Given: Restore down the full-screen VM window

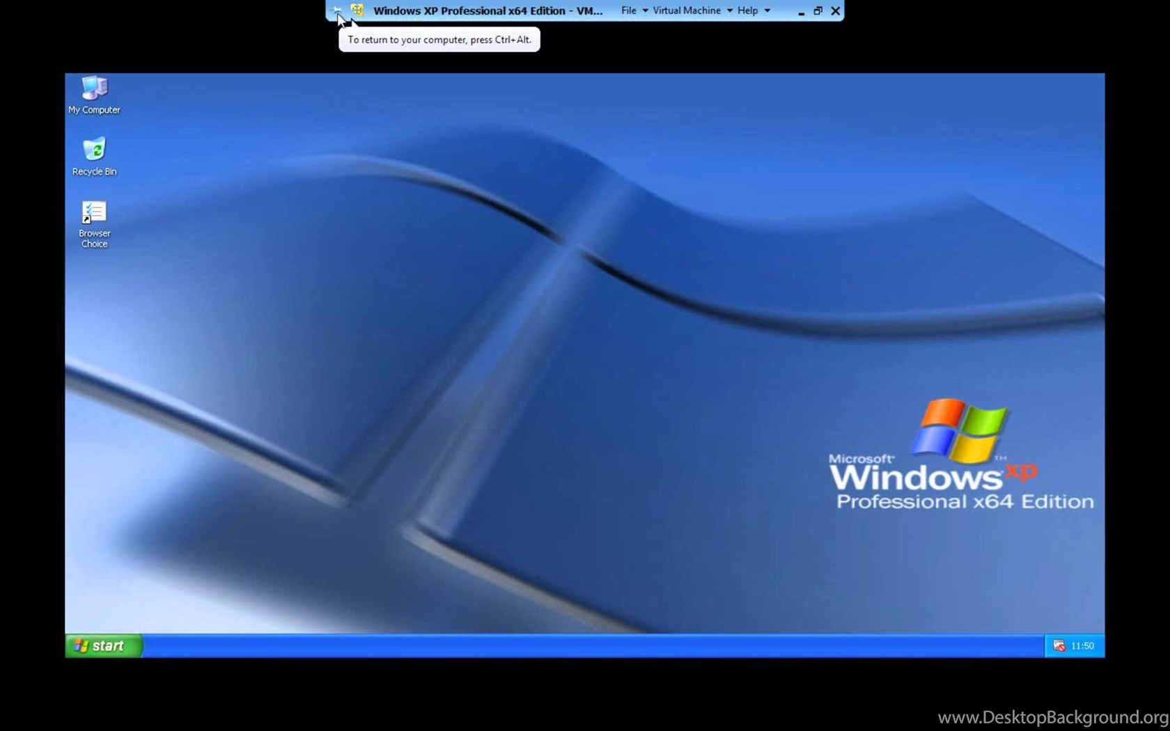Looking at the screenshot, I should (818, 11).
